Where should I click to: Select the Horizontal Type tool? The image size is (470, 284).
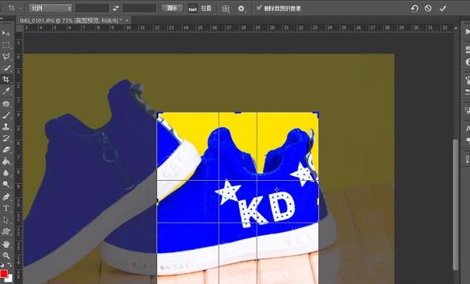pyautogui.click(x=5, y=209)
